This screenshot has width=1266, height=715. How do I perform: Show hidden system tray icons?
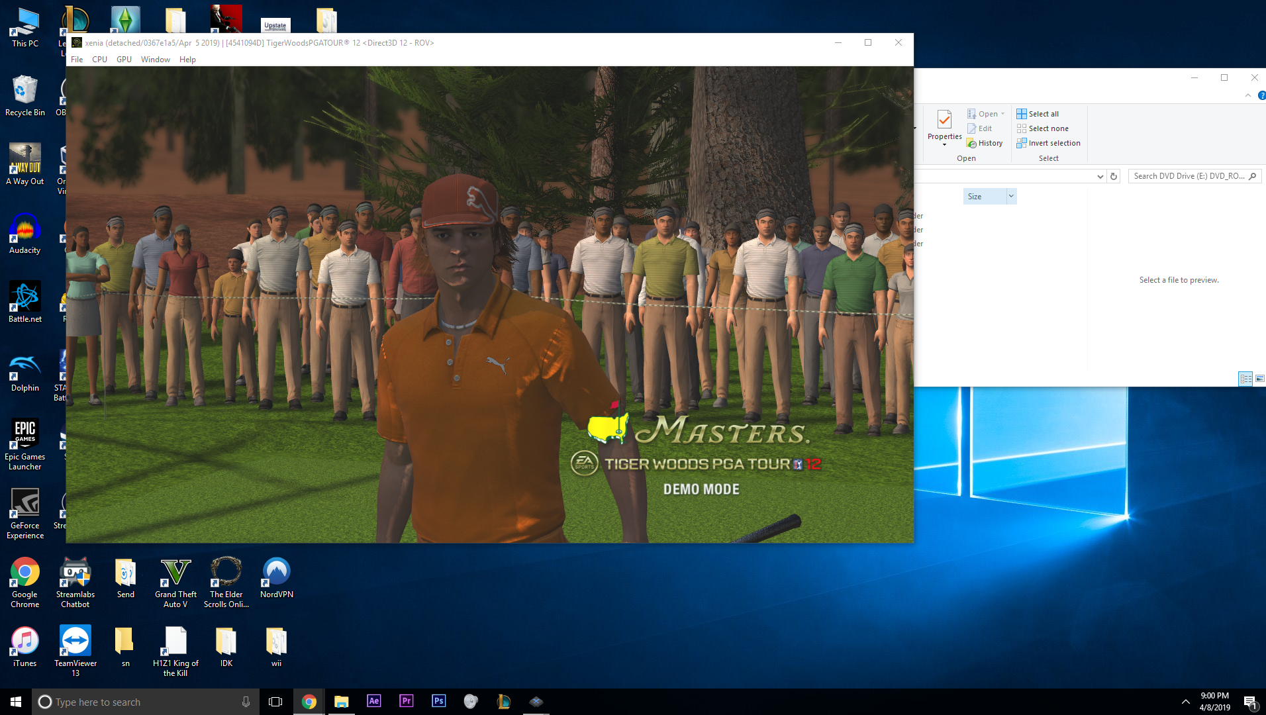pos(1185,702)
